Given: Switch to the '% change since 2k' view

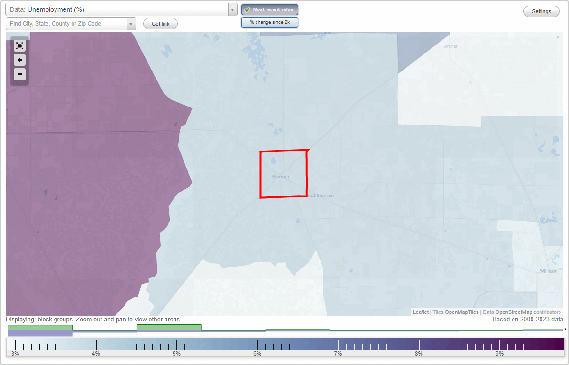Looking at the screenshot, I should (x=269, y=22).
